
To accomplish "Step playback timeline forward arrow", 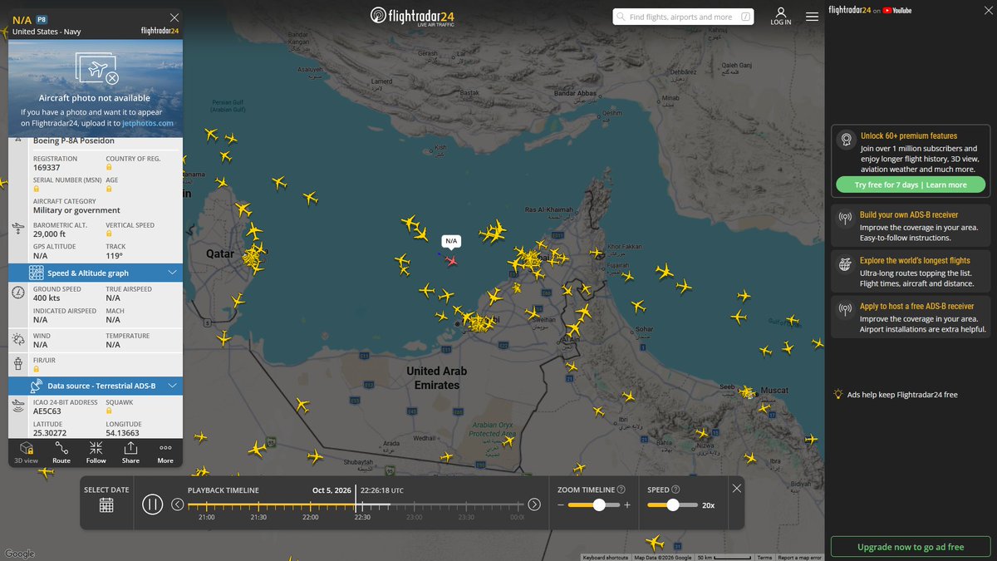I will coord(534,504).
